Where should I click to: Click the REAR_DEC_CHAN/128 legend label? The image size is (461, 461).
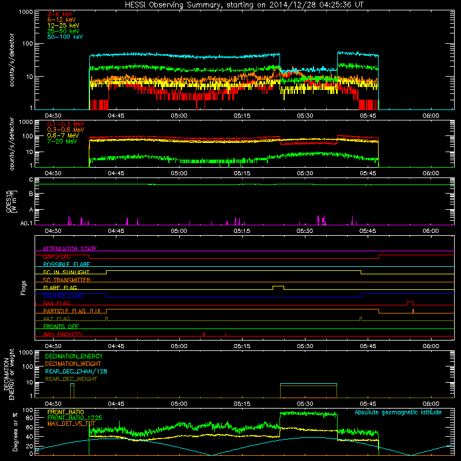coord(76,372)
